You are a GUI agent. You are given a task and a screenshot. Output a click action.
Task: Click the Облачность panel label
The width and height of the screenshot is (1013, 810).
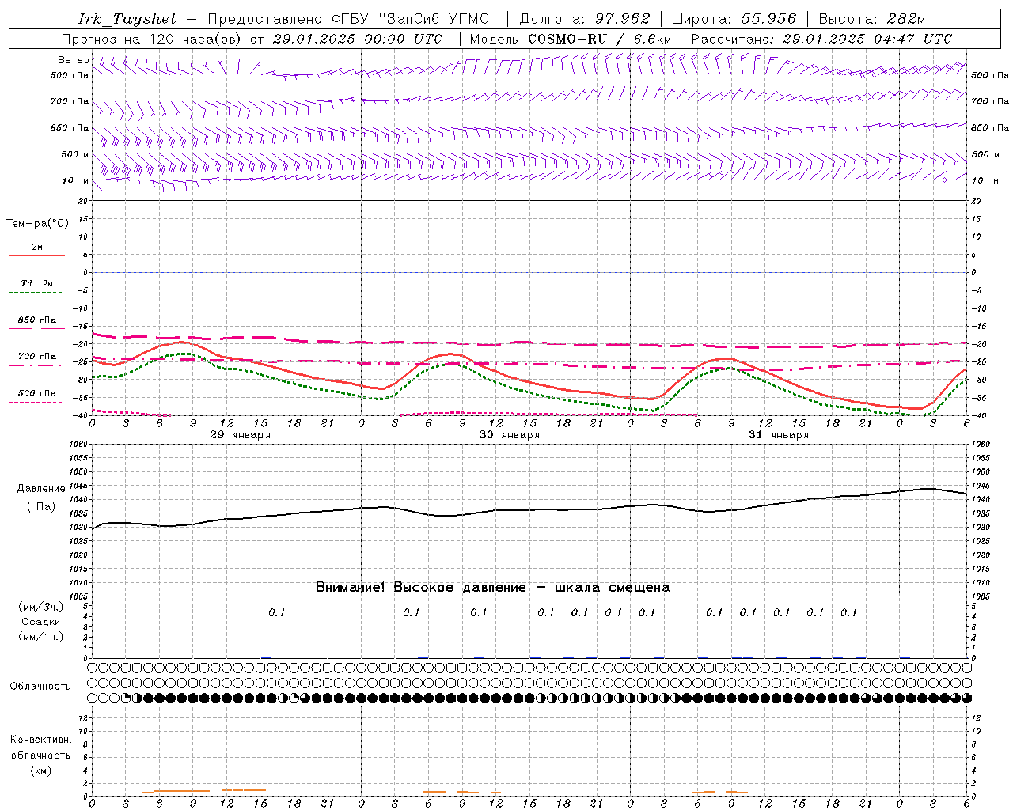tap(40, 687)
